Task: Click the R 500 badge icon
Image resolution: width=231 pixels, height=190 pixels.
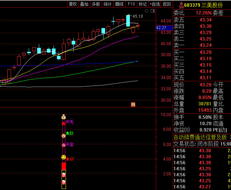Action: point(181,5)
